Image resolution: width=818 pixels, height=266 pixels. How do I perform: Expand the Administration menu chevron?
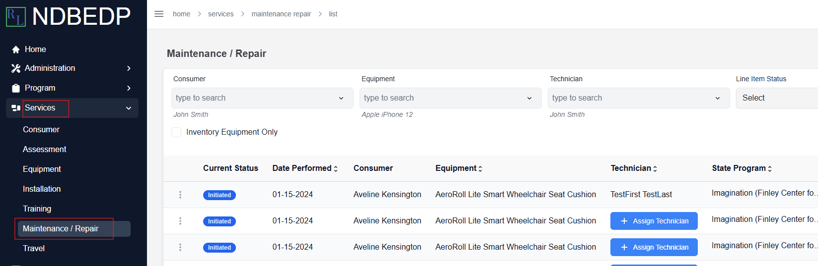pos(129,68)
